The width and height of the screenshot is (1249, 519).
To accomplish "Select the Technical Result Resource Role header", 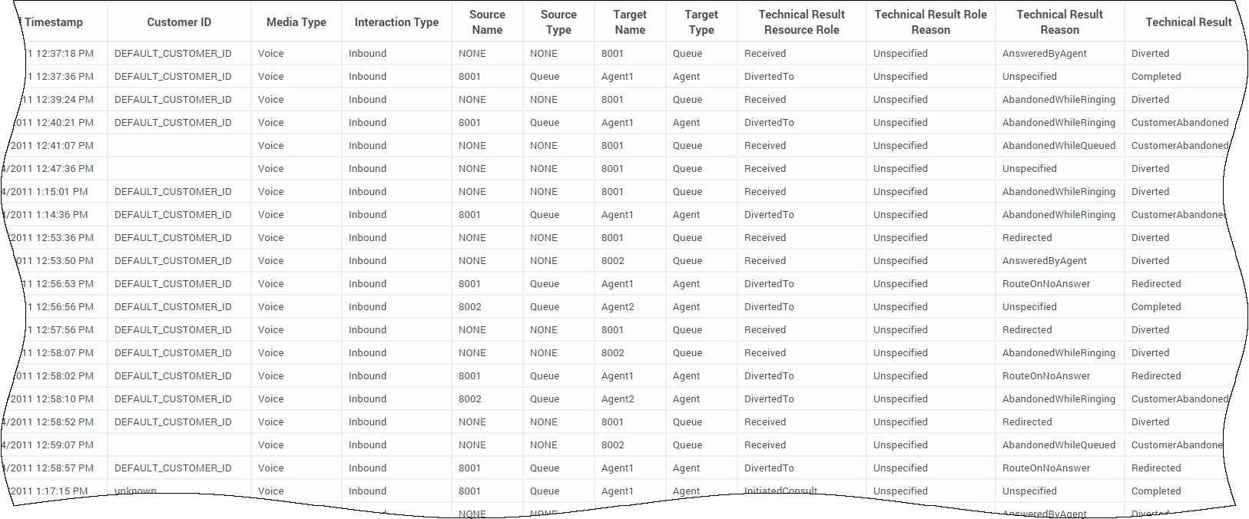I will click(x=801, y=22).
